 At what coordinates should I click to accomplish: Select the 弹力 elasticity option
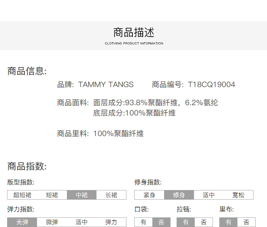pos(111,222)
